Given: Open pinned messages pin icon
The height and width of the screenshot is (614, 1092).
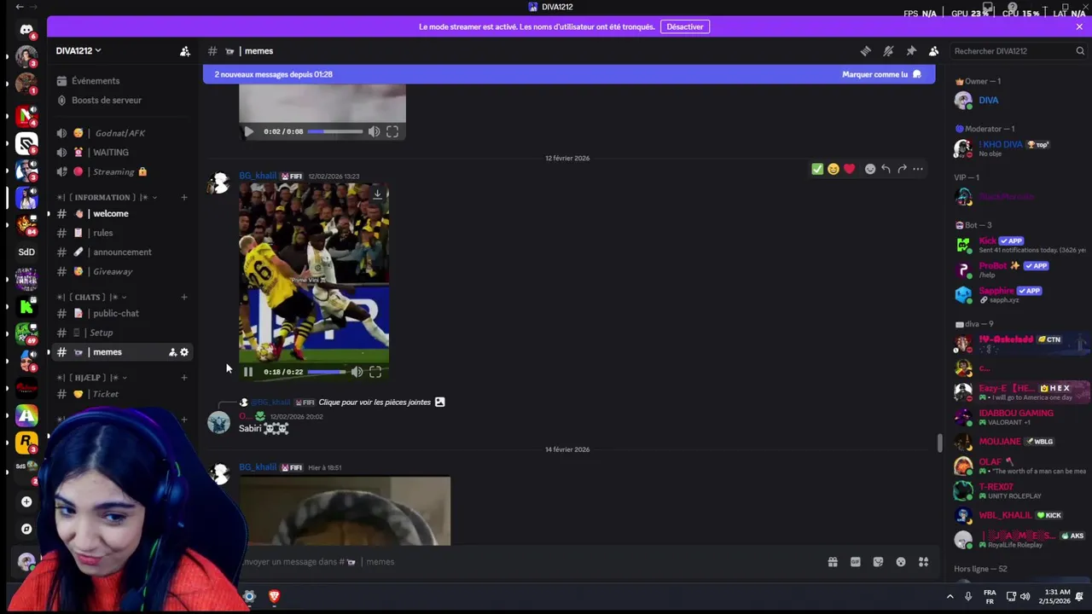Looking at the screenshot, I should click(x=911, y=51).
